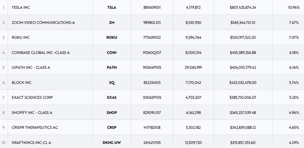Select the SHOP ticker symbol
This screenshot has width=304, height=148.
[x=112, y=113]
